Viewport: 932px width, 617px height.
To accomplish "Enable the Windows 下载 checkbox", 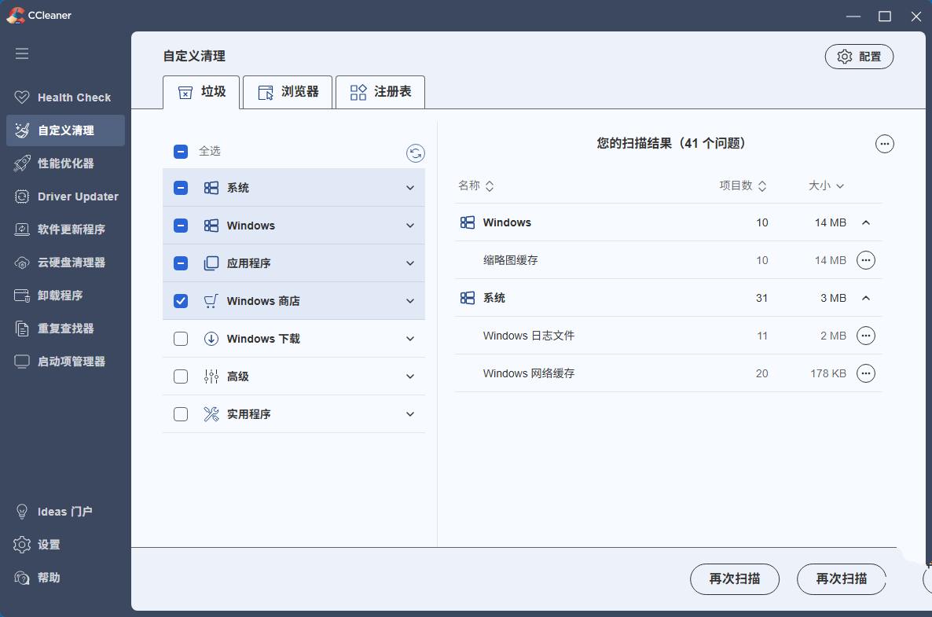I will 181,338.
